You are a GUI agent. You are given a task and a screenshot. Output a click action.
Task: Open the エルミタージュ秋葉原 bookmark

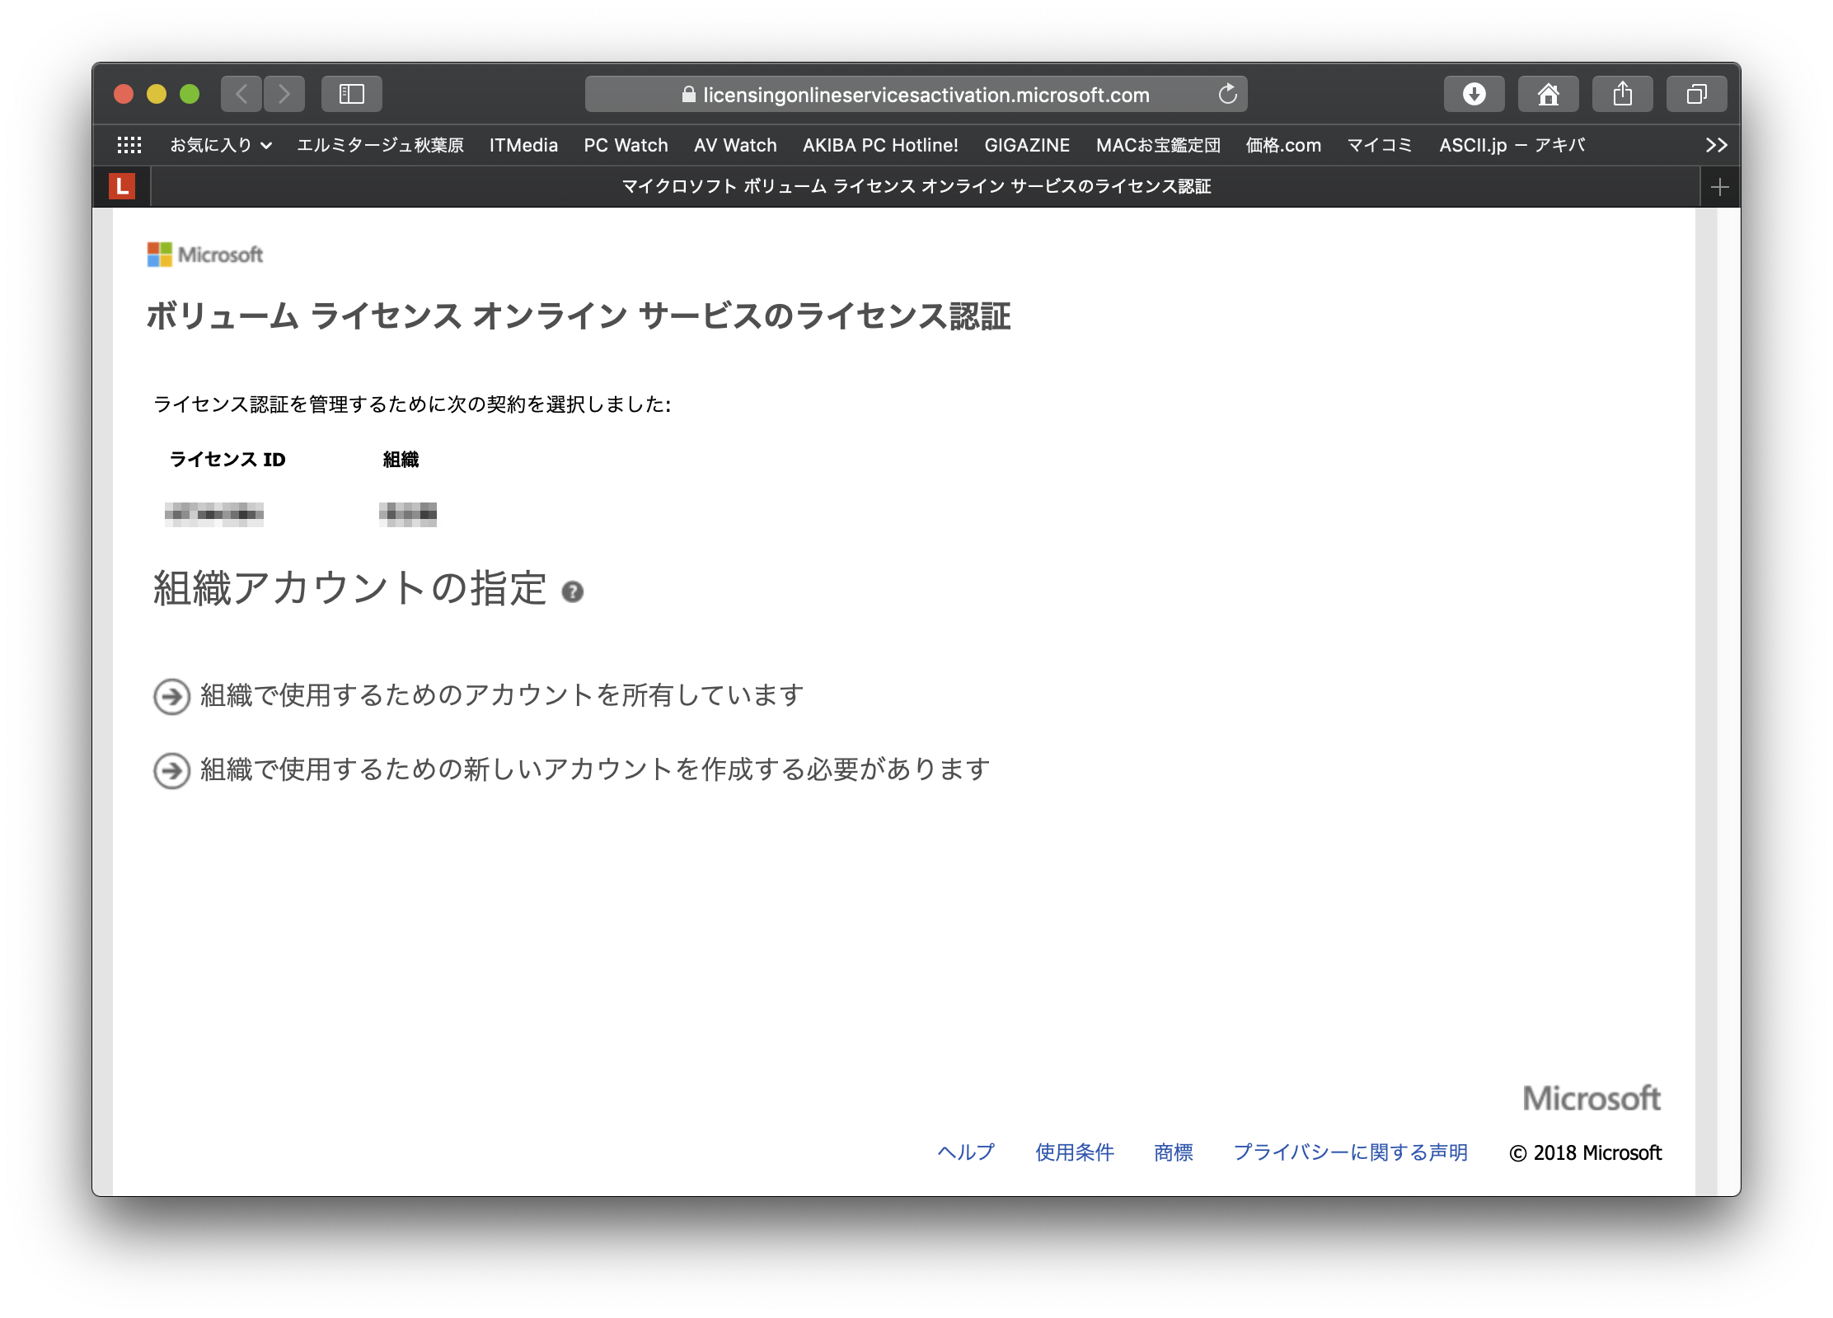380,145
